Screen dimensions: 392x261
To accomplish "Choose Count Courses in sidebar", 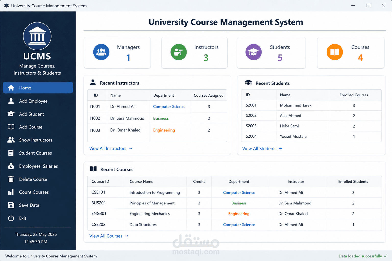I will tap(38, 192).
